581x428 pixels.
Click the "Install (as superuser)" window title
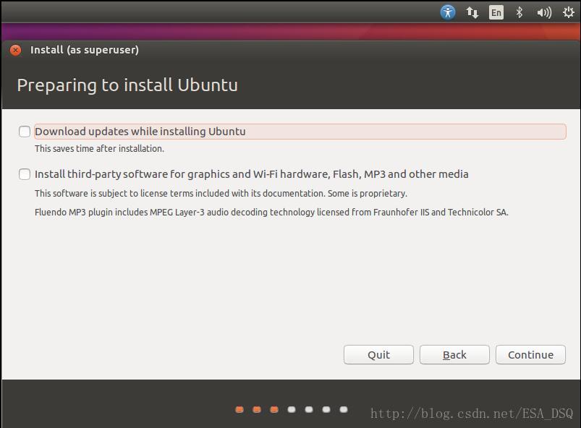coord(85,50)
